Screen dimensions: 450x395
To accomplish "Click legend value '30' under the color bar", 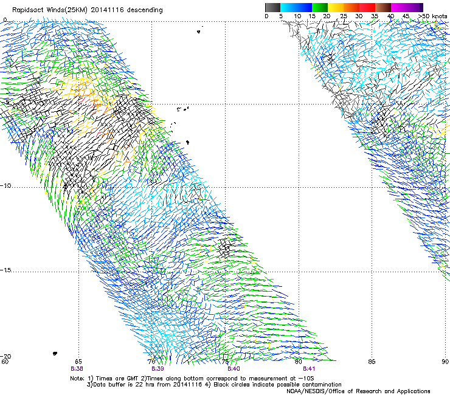I will click(359, 16).
